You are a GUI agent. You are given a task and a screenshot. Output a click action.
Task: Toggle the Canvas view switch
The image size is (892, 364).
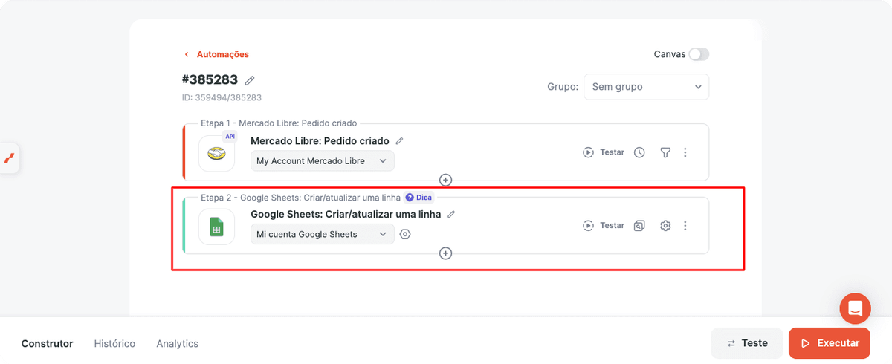699,54
